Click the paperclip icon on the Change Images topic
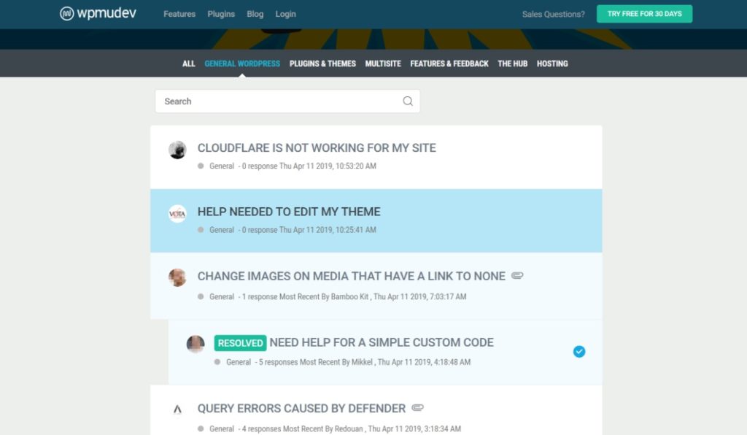 pos(517,276)
